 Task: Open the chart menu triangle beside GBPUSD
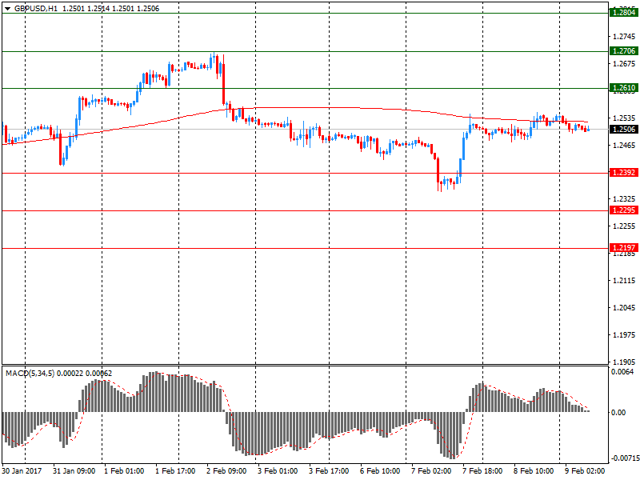click(x=7, y=9)
